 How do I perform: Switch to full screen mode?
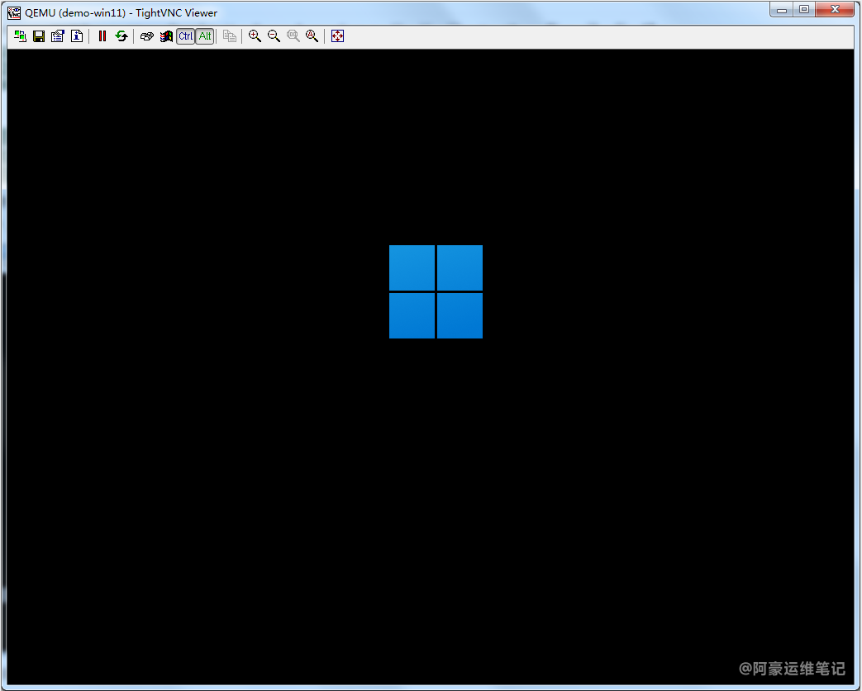[x=337, y=36]
